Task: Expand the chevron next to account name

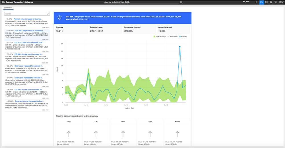Action: tap(256, 2)
